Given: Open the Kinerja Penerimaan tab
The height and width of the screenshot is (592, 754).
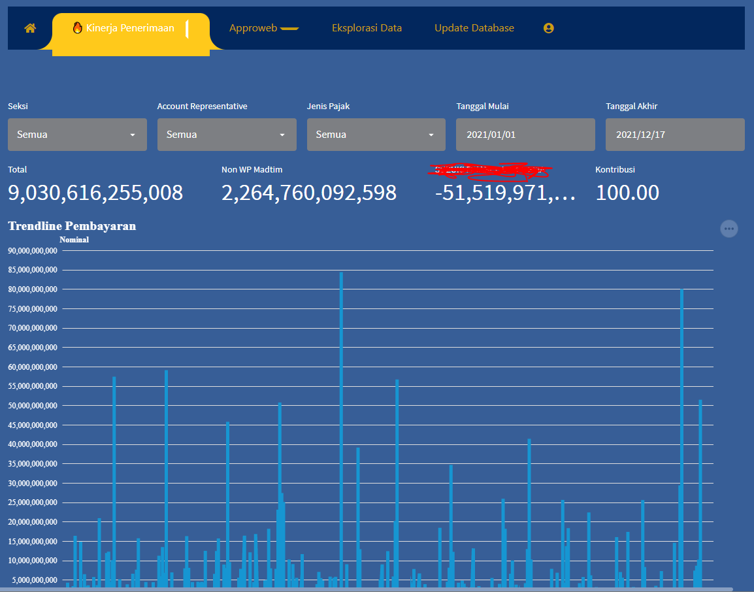Looking at the screenshot, I should pyautogui.click(x=131, y=31).
